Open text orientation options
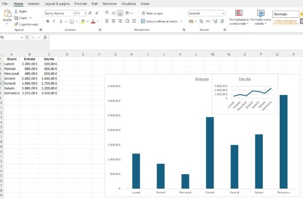303x199 pixels. (129, 13)
